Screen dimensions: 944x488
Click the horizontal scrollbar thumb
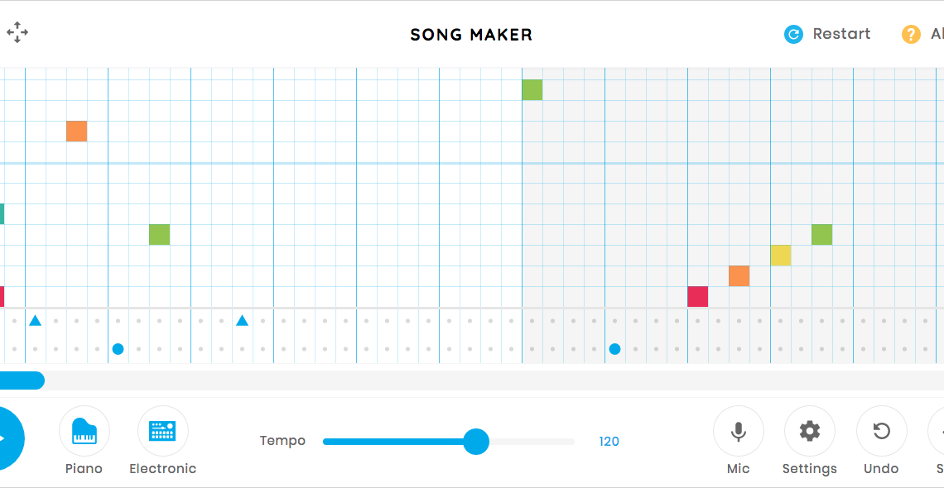(x=22, y=380)
